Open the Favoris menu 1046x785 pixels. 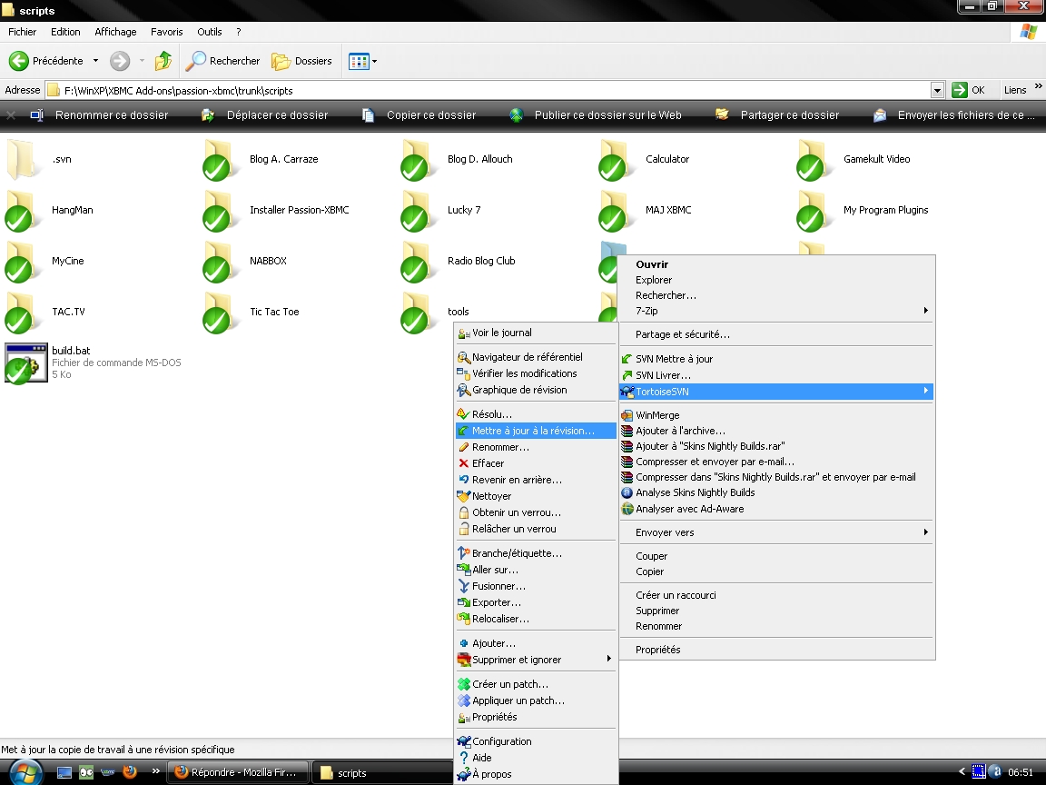(167, 32)
